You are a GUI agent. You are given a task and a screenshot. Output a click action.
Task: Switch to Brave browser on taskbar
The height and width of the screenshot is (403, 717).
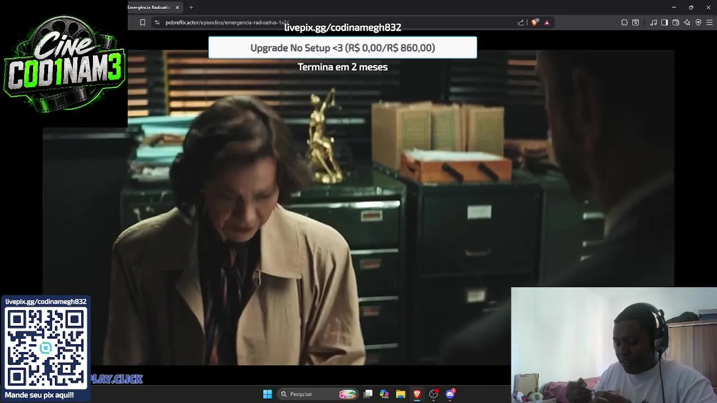click(x=417, y=394)
